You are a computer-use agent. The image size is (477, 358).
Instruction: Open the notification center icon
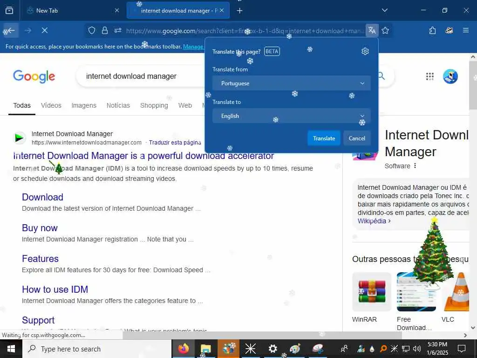[462, 349]
